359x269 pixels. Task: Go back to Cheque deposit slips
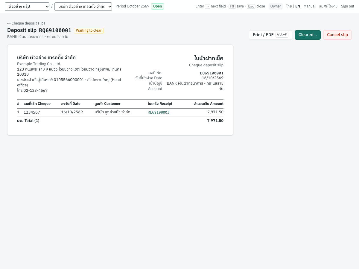(26, 23)
